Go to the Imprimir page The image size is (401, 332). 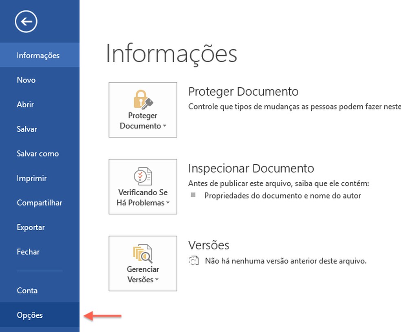pos(40,178)
